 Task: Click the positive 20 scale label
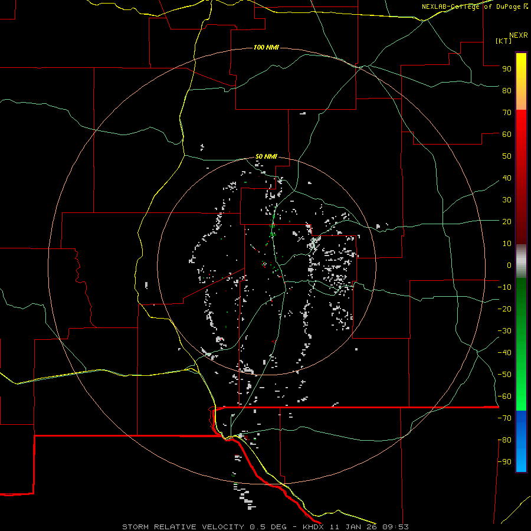pyautogui.click(x=507, y=221)
